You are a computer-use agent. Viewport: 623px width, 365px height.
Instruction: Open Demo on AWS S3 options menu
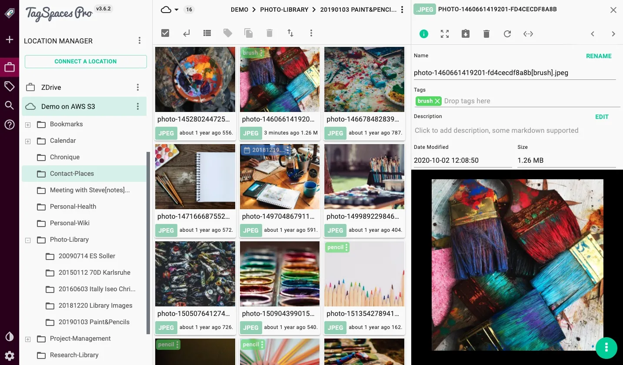pos(138,106)
